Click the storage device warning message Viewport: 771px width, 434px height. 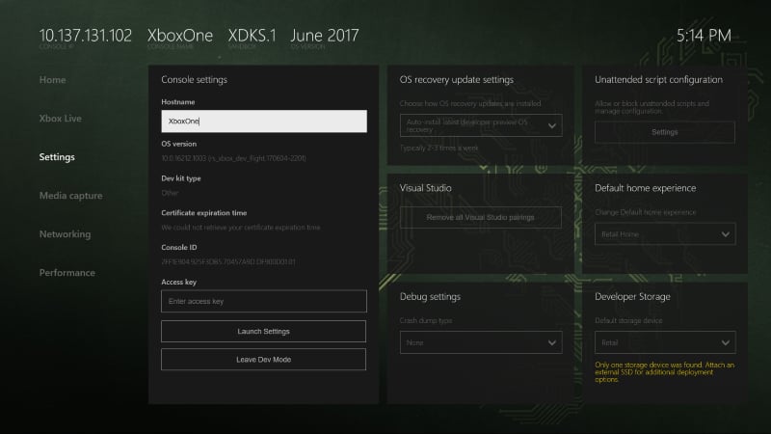pos(664,372)
